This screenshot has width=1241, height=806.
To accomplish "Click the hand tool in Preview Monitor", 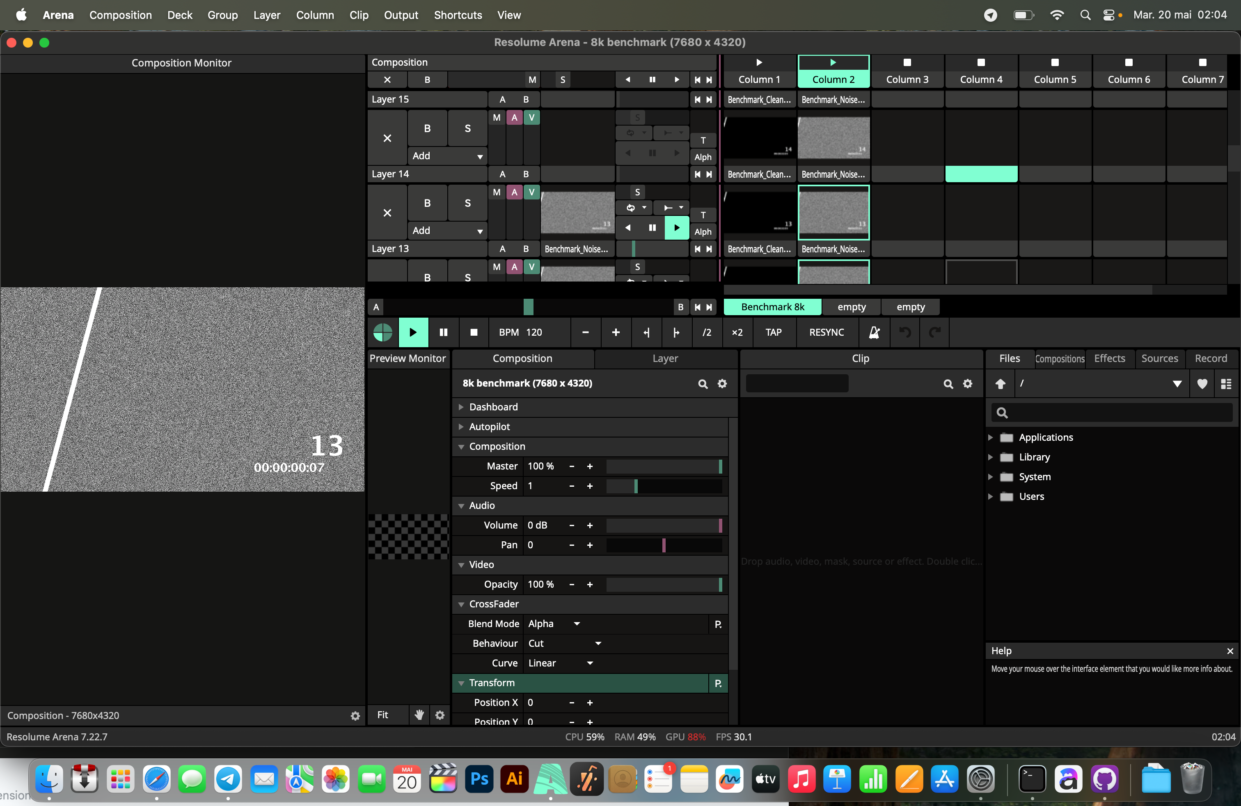I will [x=419, y=715].
